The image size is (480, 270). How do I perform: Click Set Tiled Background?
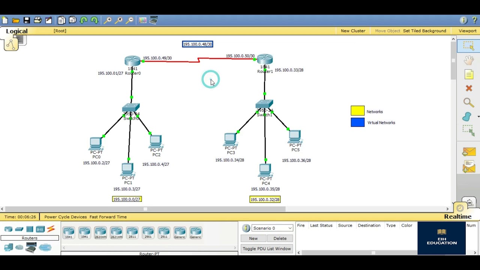click(424, 31)
